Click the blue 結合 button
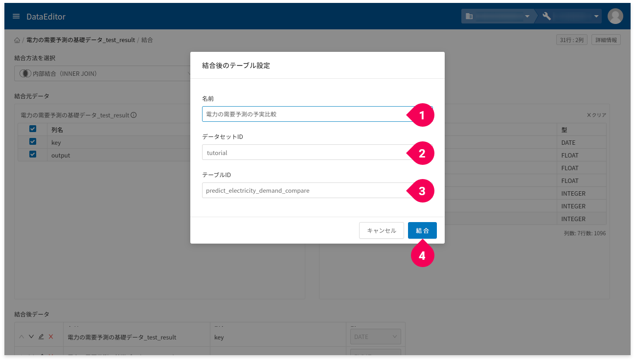The image size is (635, 361). (x=422, y=230)
